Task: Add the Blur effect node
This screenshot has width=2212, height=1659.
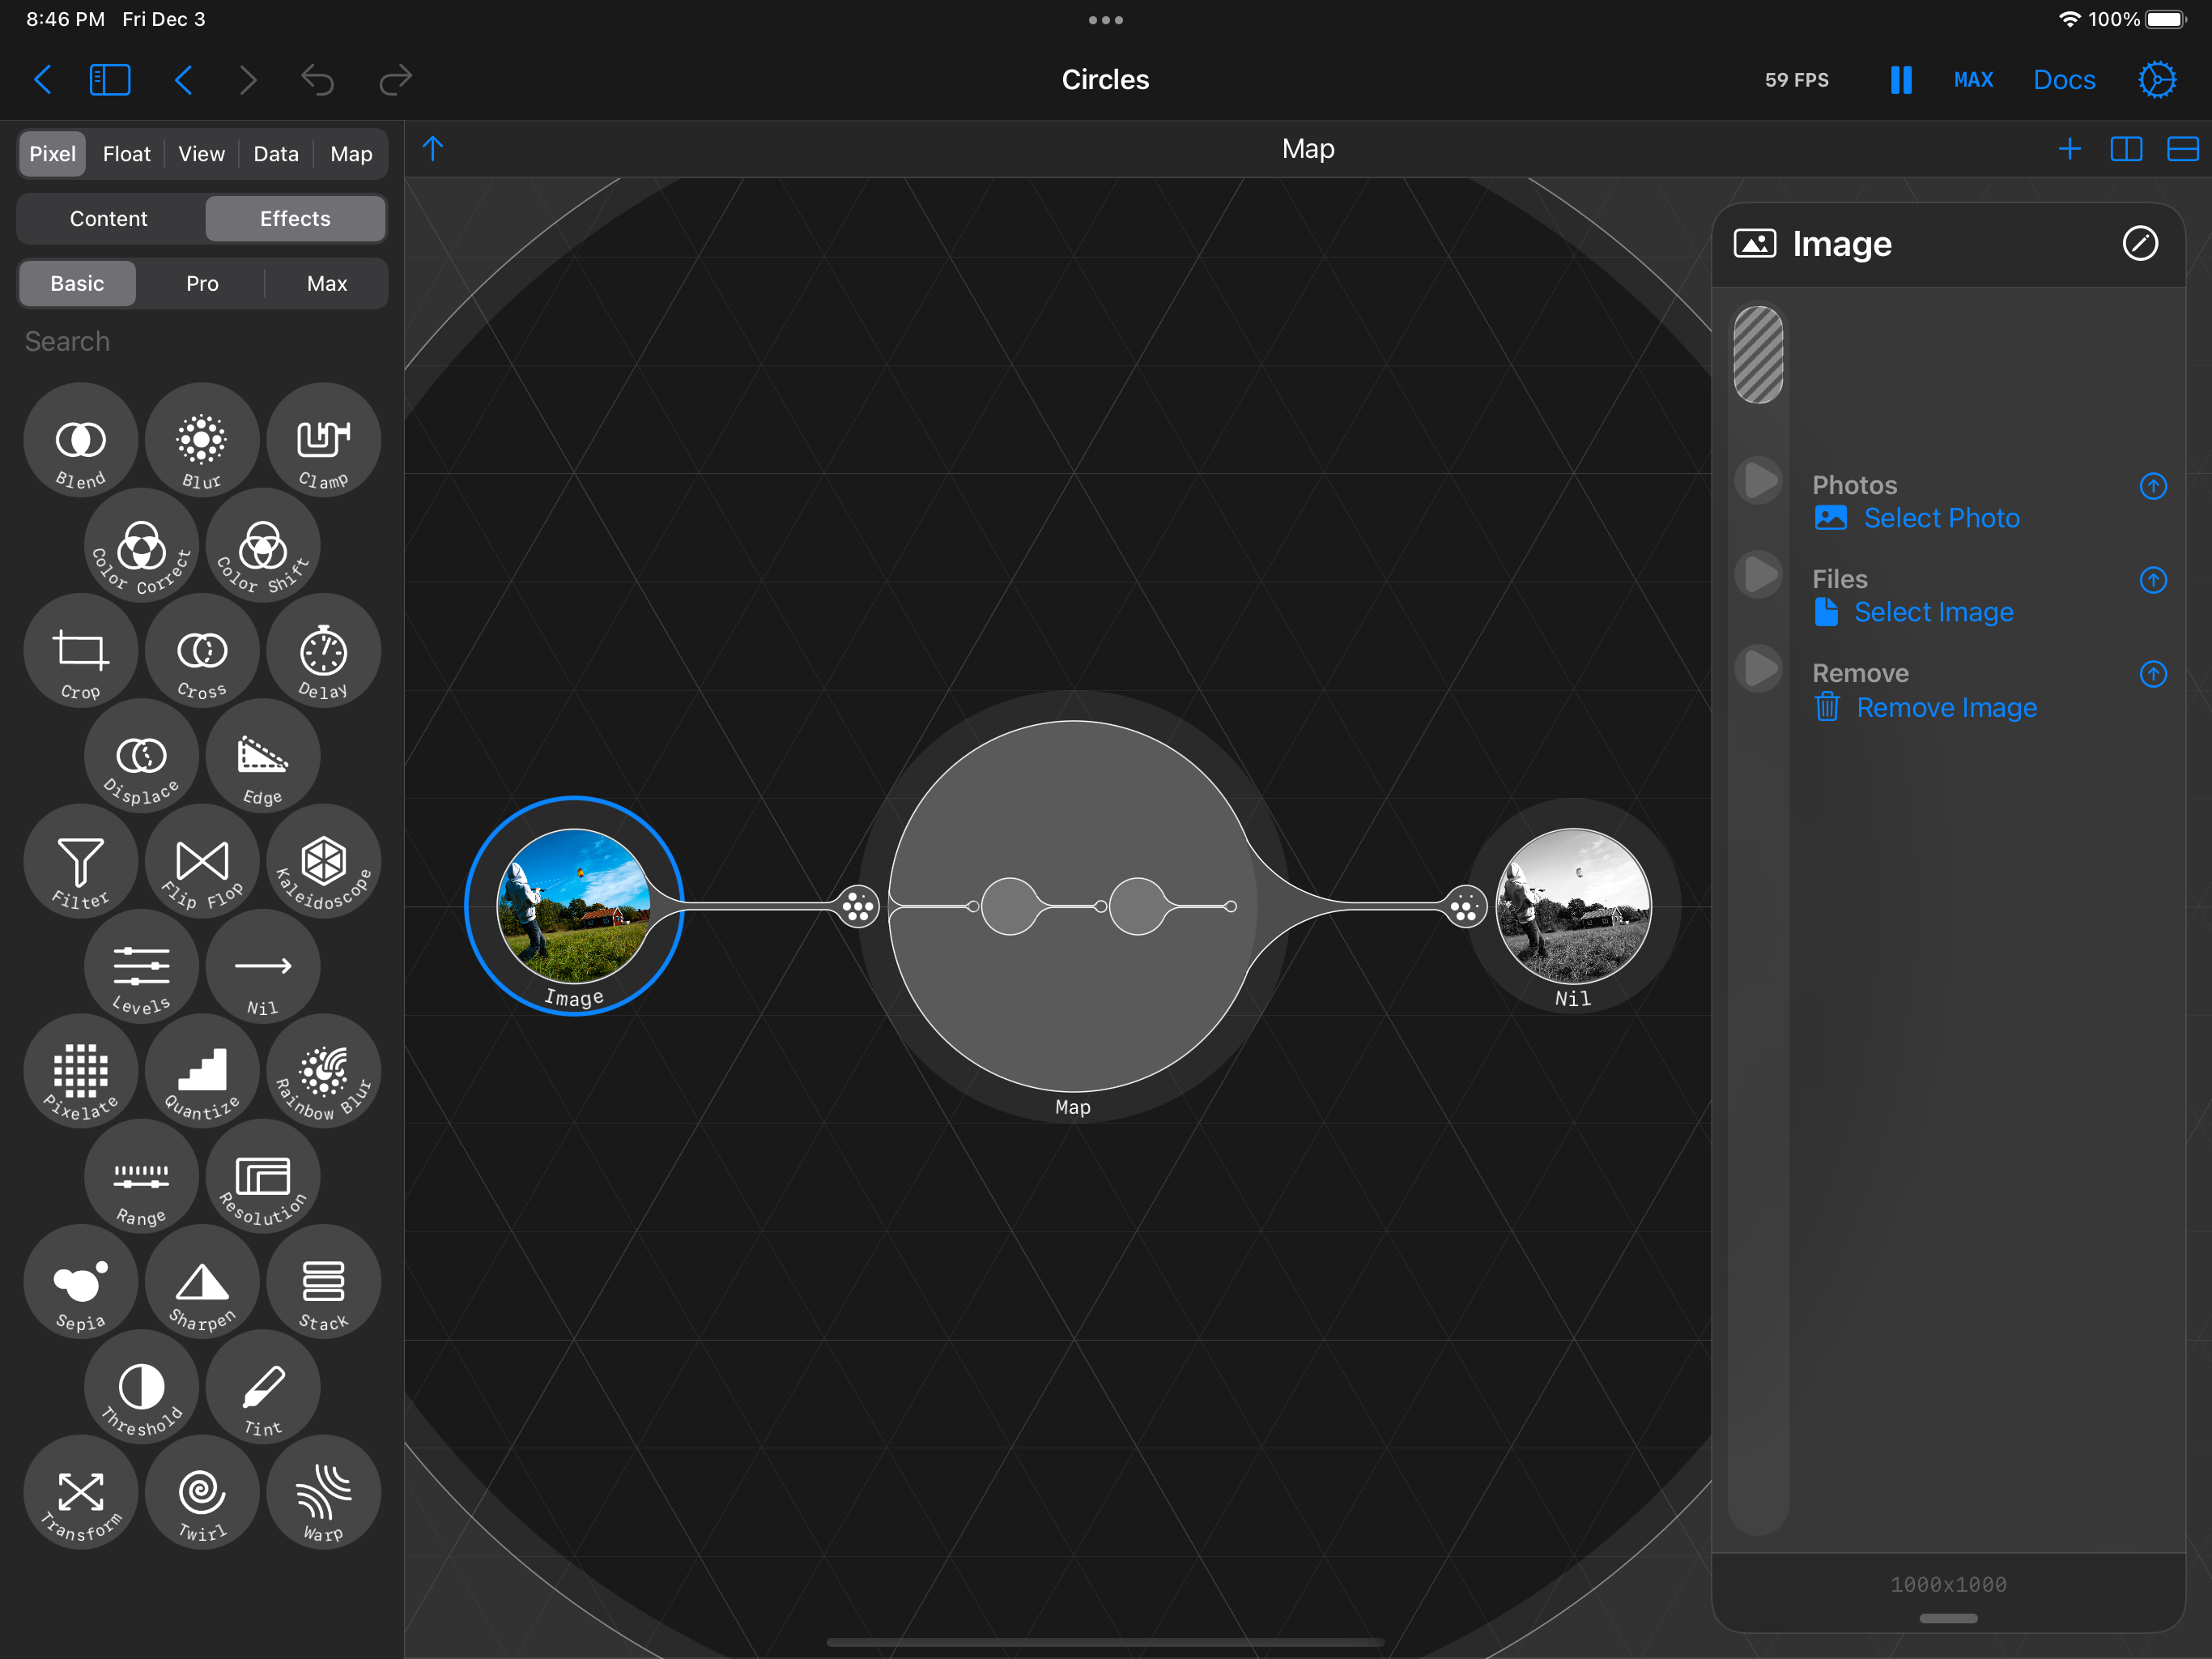Action: pos(202,441)
